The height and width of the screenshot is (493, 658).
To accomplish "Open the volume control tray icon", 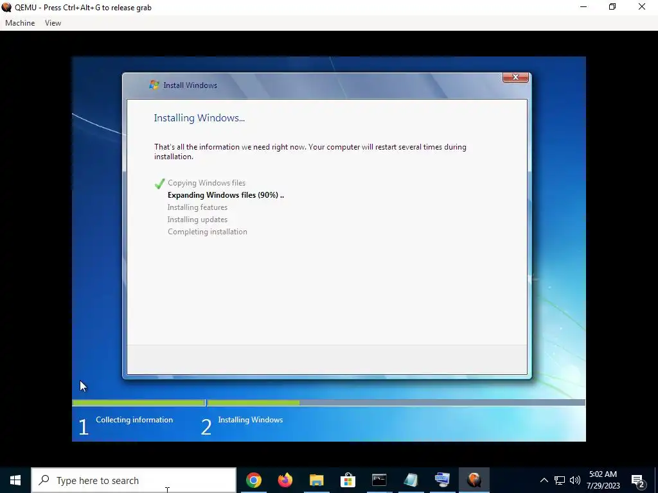I will click(x=575, y=480).
